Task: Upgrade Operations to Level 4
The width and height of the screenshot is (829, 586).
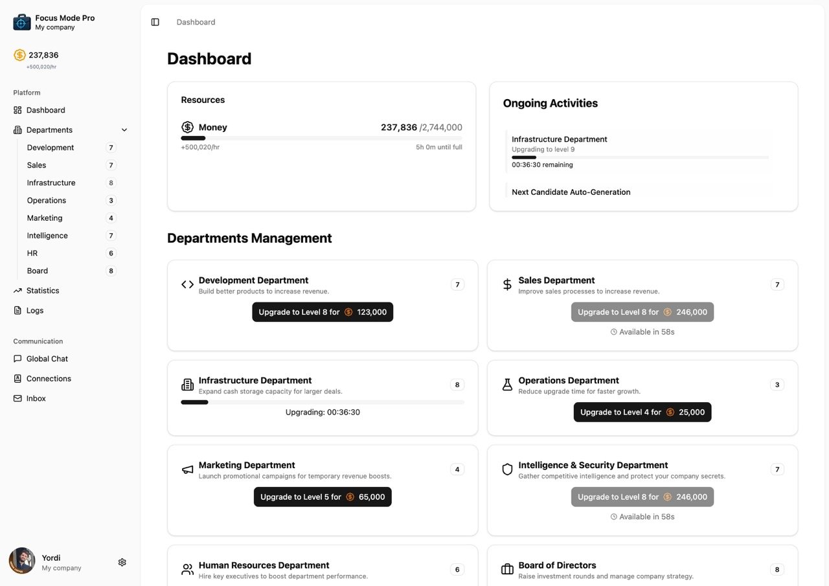Action: (642, 412)
